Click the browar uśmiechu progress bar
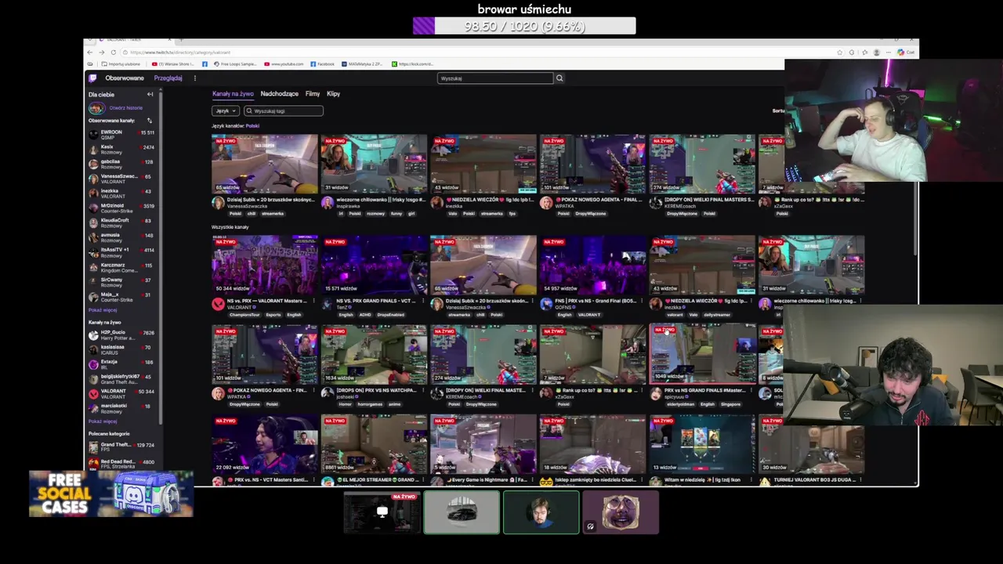This screenshot has width=1003, height=564. 524,26
